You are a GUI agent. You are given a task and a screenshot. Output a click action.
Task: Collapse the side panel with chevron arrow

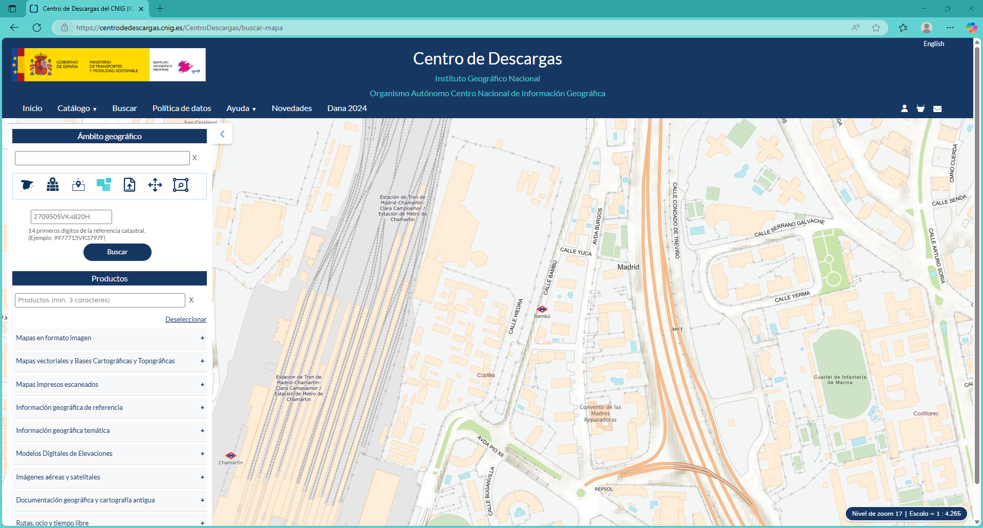click(x=222, y=134)
